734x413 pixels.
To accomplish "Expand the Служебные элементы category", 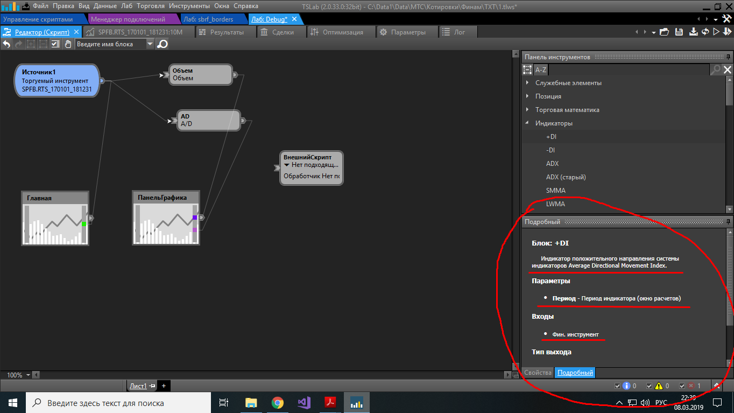I will pos(527,83).
